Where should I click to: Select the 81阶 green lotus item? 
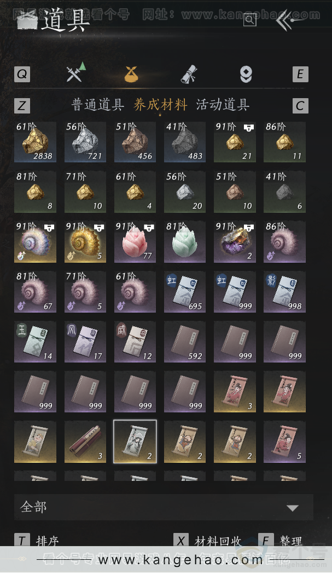(x=185, y=242)
